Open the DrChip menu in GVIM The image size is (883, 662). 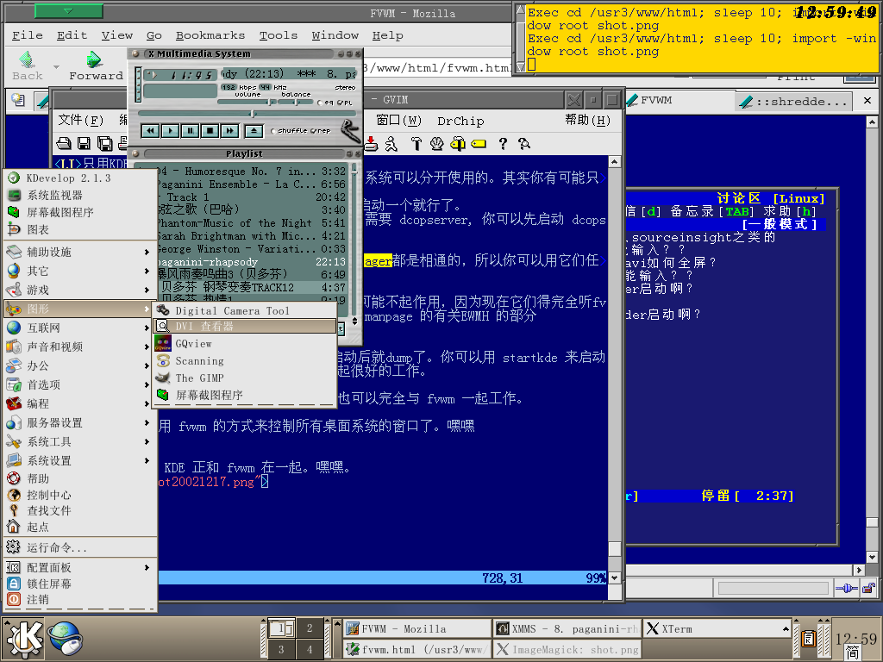460,121
